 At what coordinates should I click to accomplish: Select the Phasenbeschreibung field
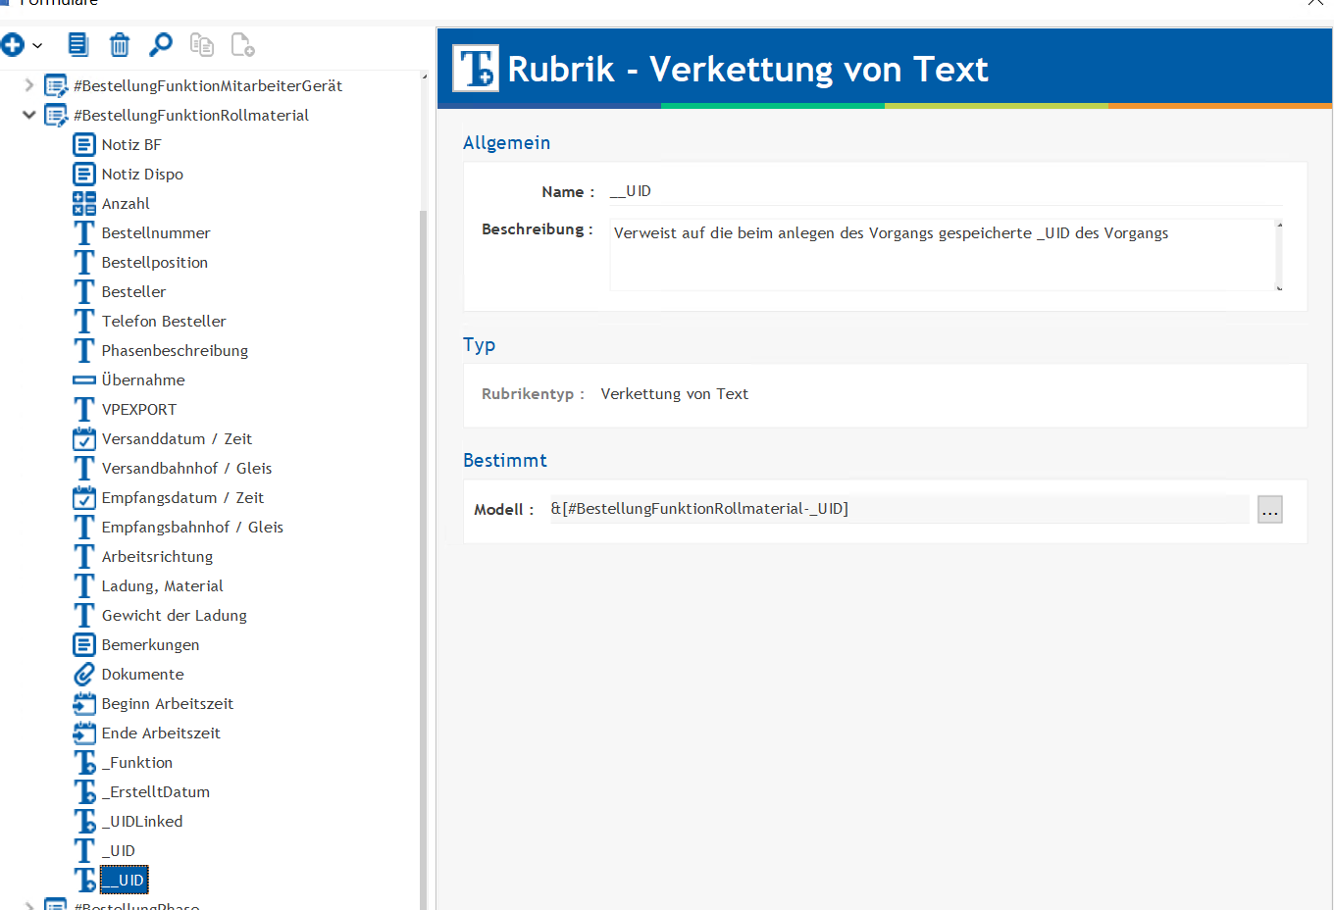pyautogui.click(x=175, y=351)
